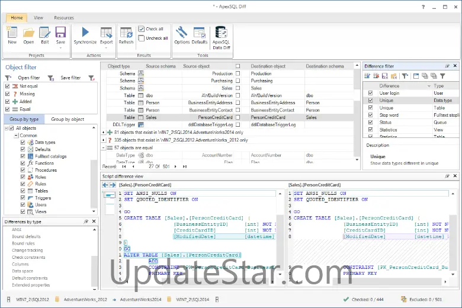Image resolution: width=462 pixels, height=308 pixels.
Task: Collapse the All objects tree node
Action: (x=7, y=128)
